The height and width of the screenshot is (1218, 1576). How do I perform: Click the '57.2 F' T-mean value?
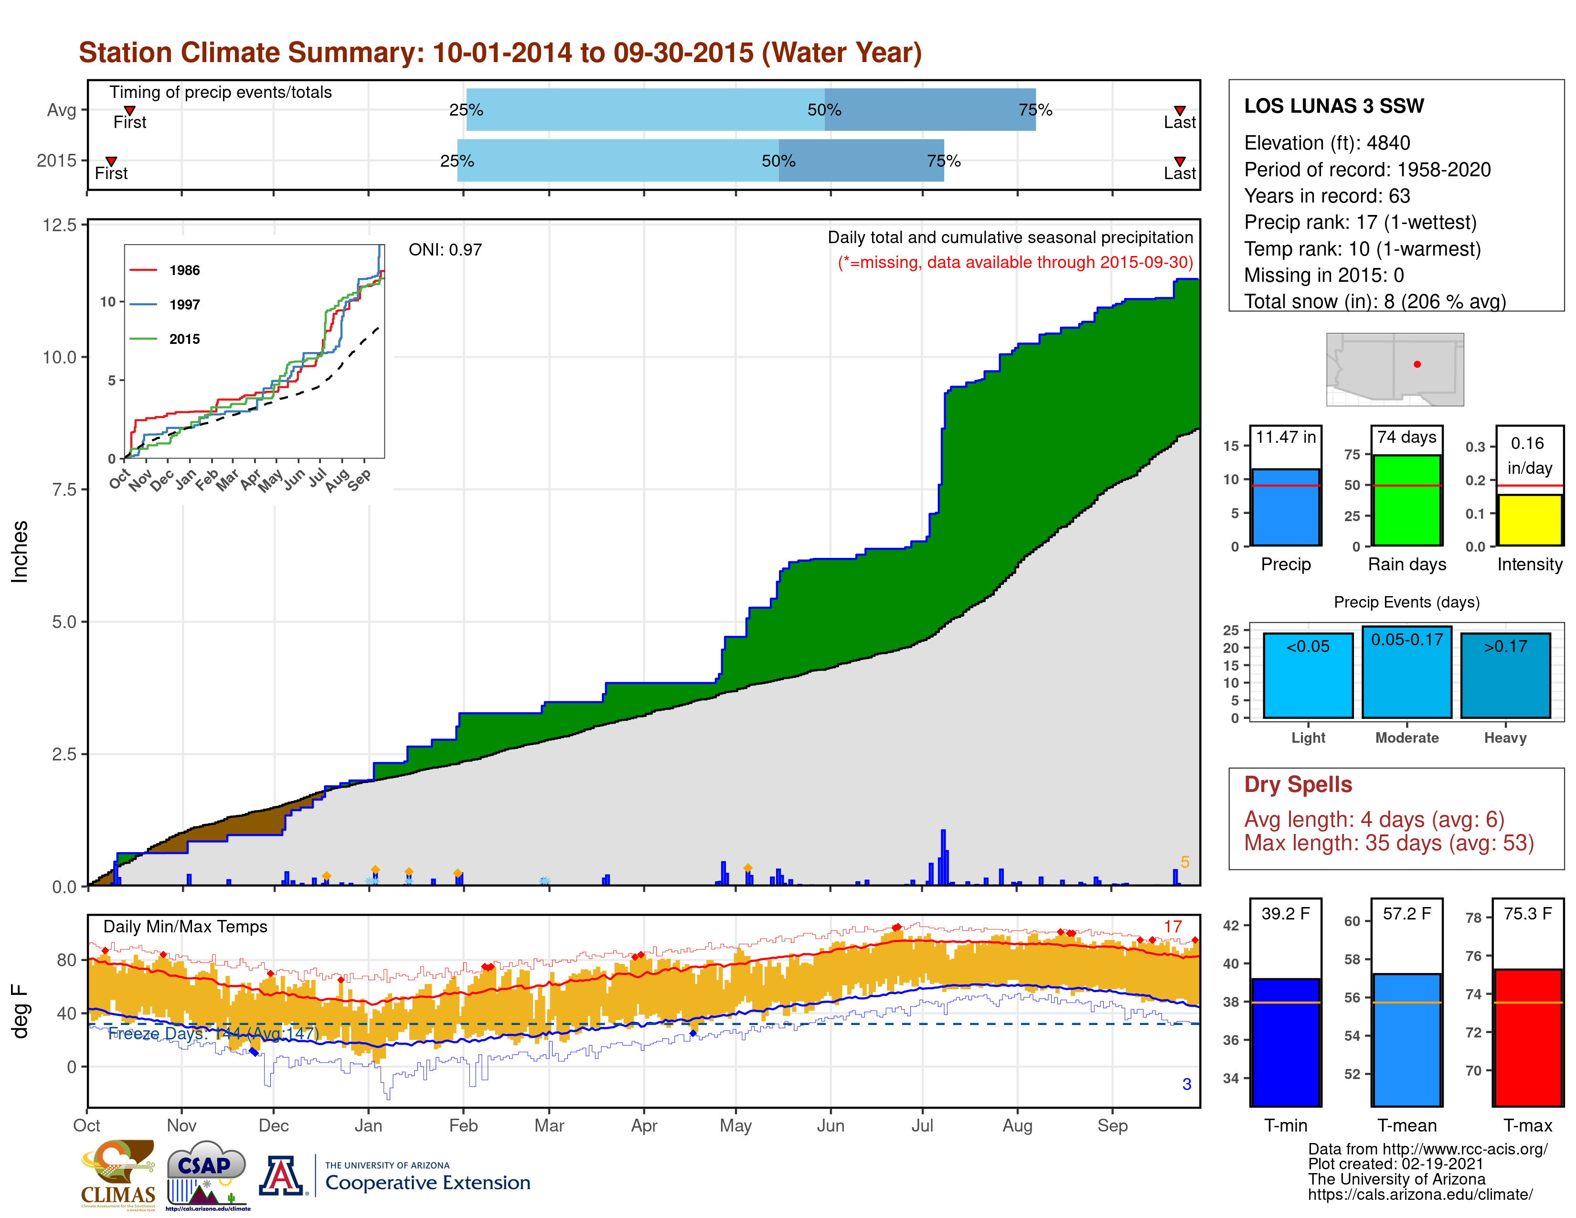pyautogui.click(x=1407, y=913)
